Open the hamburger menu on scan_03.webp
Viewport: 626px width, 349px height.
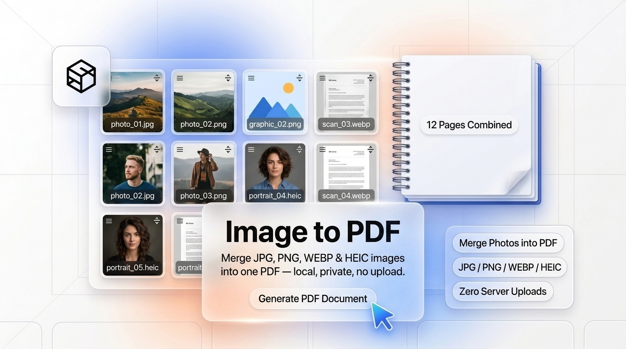coord(323,78)
